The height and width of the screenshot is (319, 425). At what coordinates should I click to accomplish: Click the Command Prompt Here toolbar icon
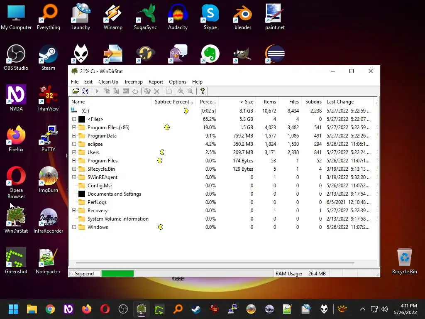pos(126,91)
